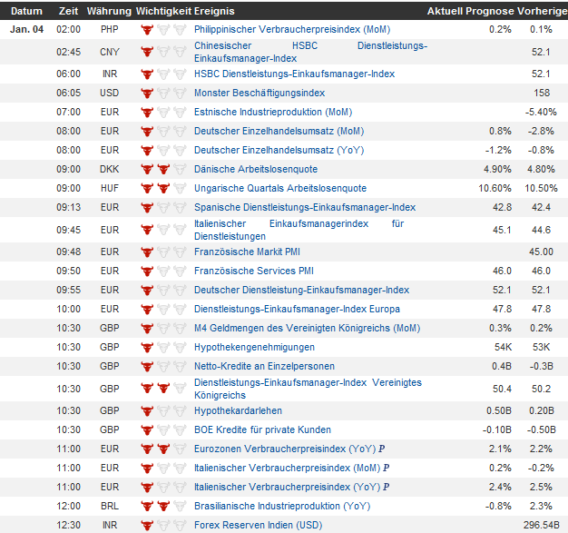Click red bull icon in Hypothekengenehmigungen row
Screen dimensions: 568x533
[x=147, y=347]
